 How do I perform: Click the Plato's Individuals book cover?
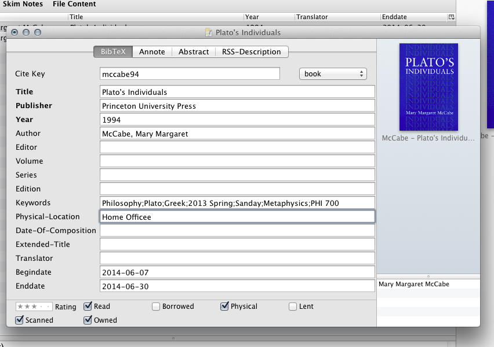pos(428,87)
